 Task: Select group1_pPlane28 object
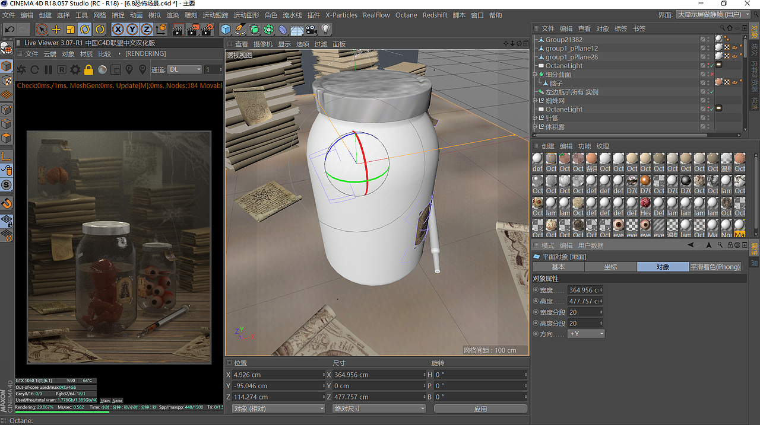(572, 57)
